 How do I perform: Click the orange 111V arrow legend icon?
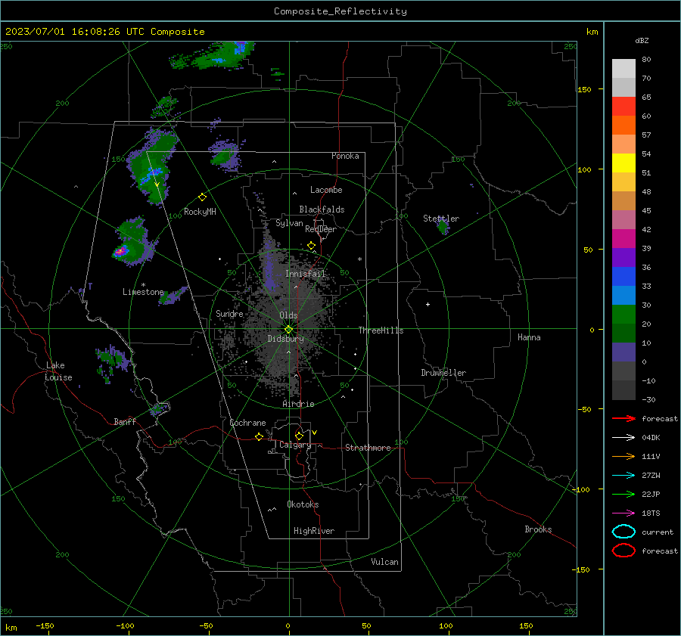[x=623, y=456]
